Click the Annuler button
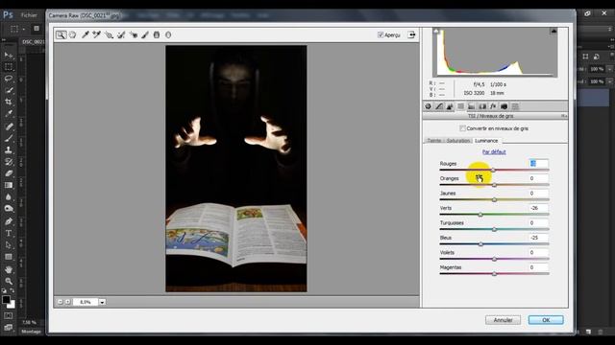615x345 pixels. 503,320
